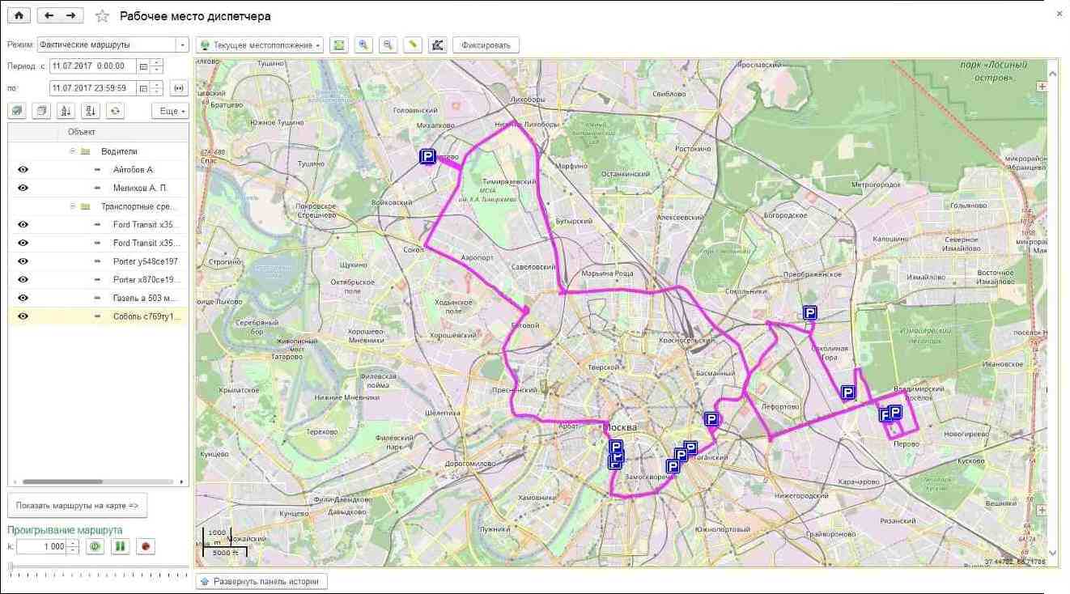Stop route playback with the red button
Screen dimensions: 1070x594
(x=145, y=546)
